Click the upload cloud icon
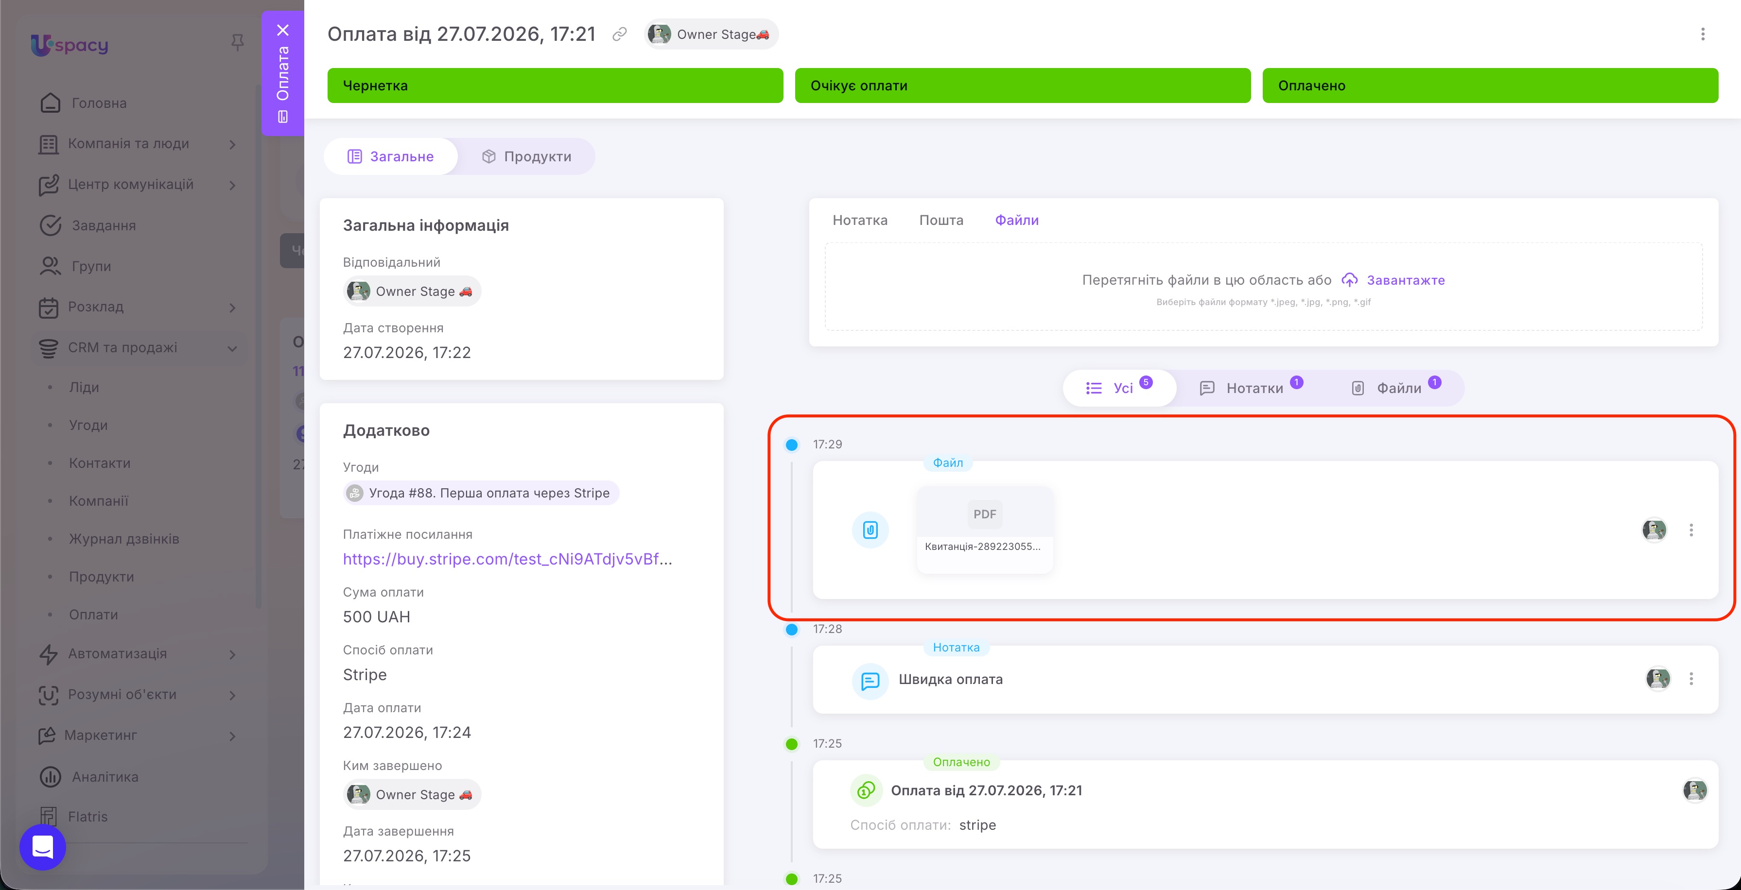The width and height of the screenshot is (1741, 890). tap(1349, 280)
